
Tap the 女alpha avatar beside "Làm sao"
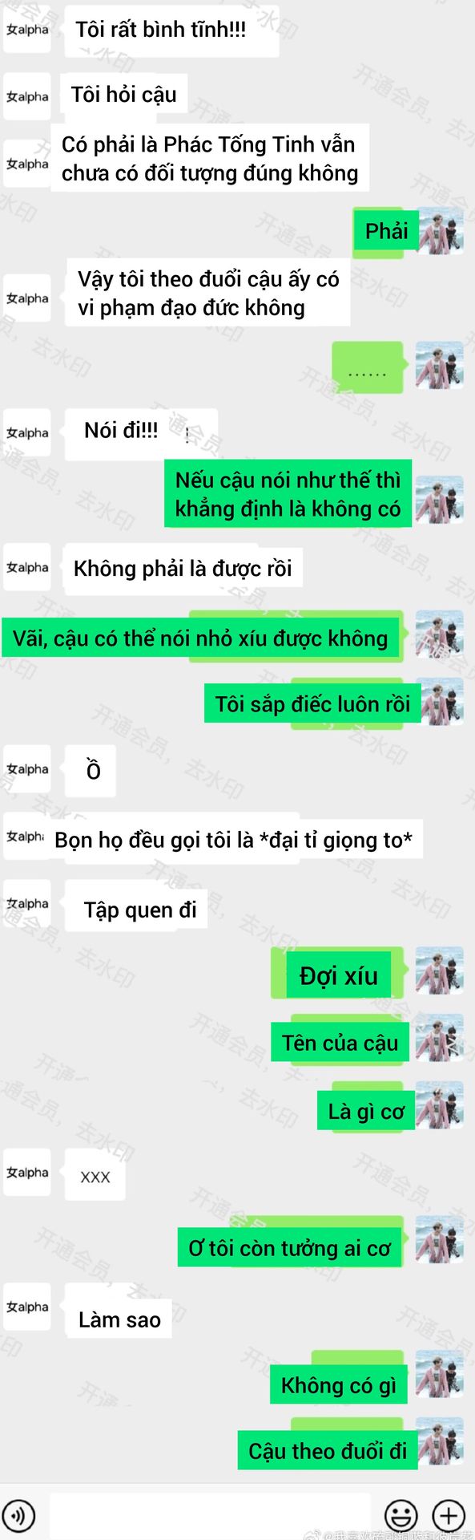(x=27, y=1307)
